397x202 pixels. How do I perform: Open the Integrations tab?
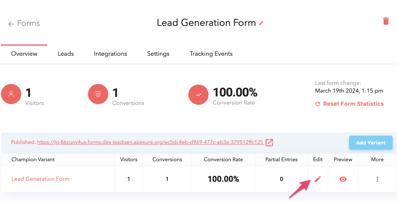110,53
